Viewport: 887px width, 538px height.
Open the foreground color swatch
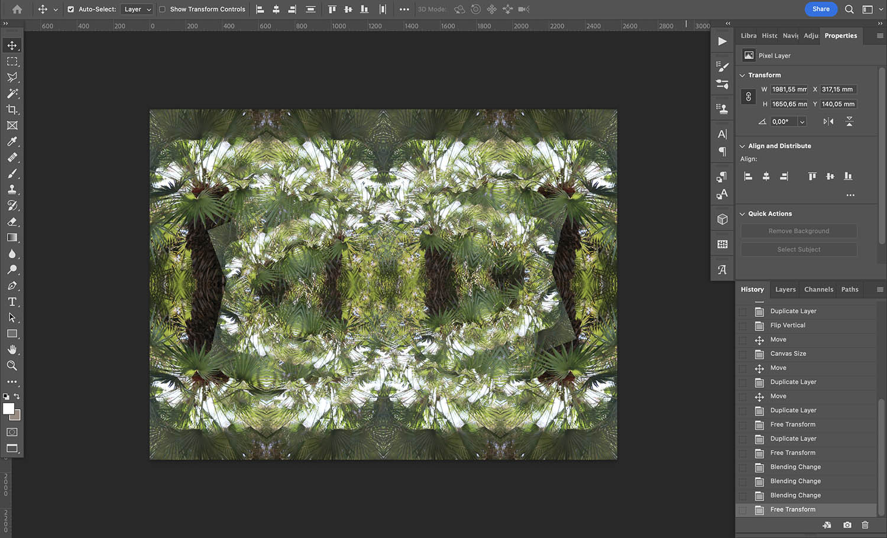coord(8,410)
